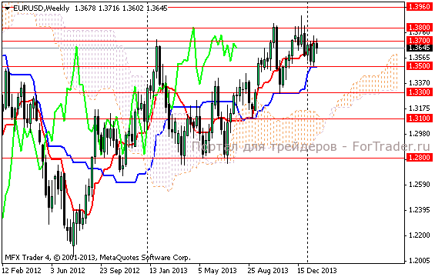The width and height of the screenshot is (435, 277).
Task: Click the 3 Jun 2012 date label
Action: tap(68, 270)
